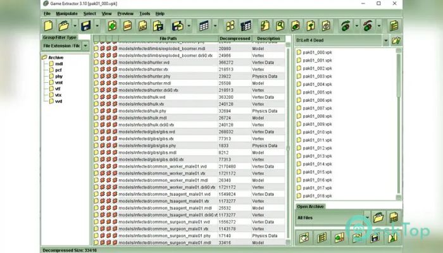Image resolution: width=443 pixels, height=253 pixels.
Task: Open the Help menu
Action: [x=159, y=13]
